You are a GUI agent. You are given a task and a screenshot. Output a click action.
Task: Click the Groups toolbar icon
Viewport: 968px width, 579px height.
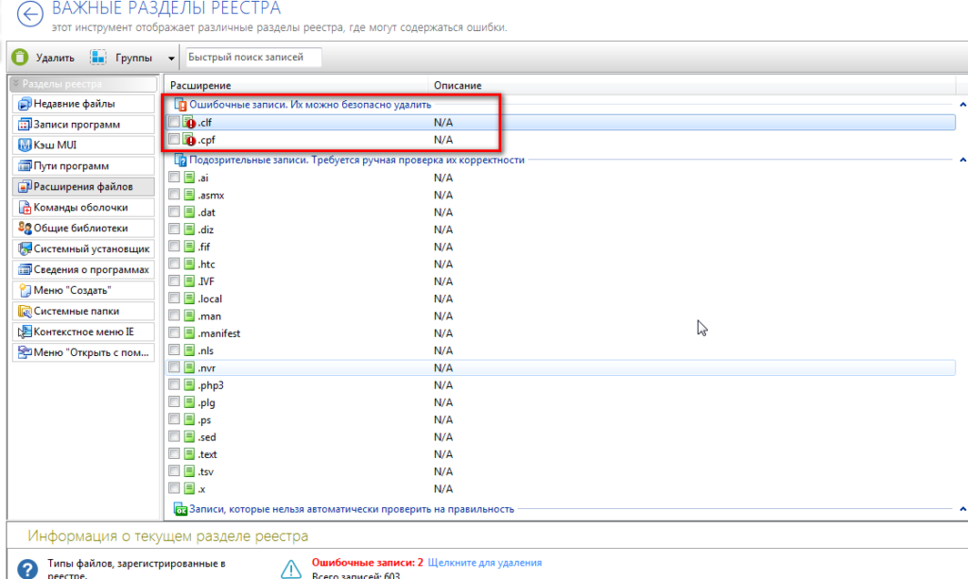(98, 58)
